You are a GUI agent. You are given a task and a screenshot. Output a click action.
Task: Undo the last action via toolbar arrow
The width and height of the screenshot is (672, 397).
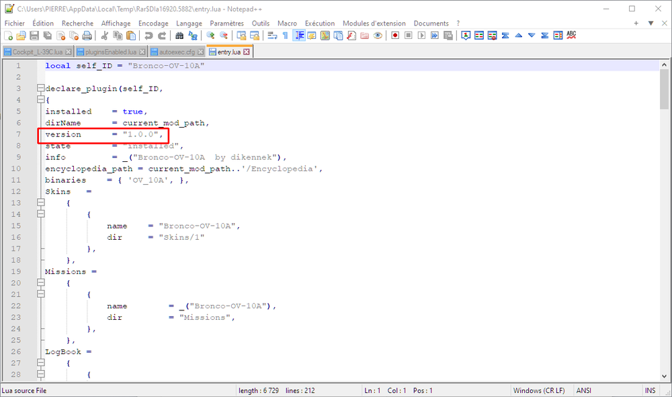[x=149, y=36]
